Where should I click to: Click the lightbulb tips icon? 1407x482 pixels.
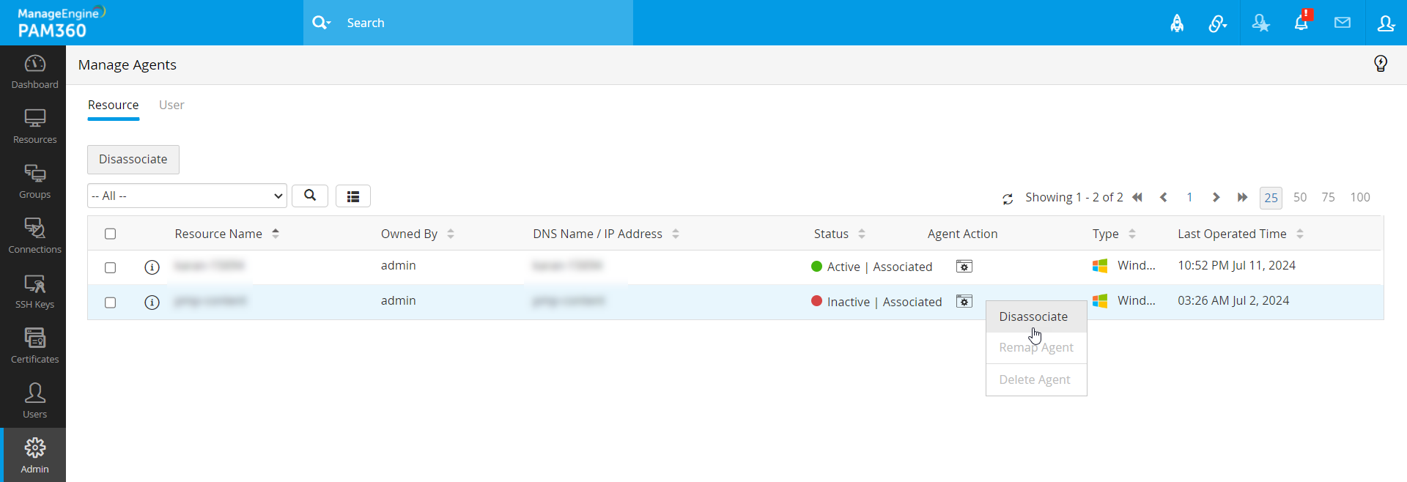tap(1381, 64)
